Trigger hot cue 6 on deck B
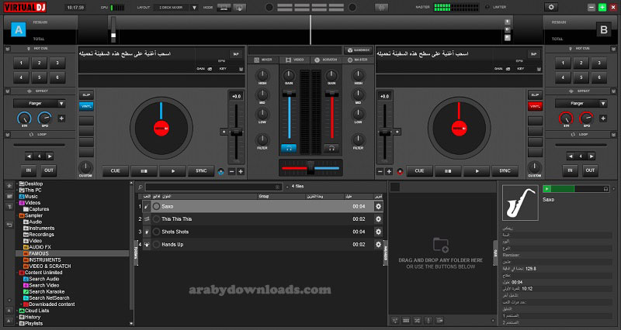 [599, 77]
